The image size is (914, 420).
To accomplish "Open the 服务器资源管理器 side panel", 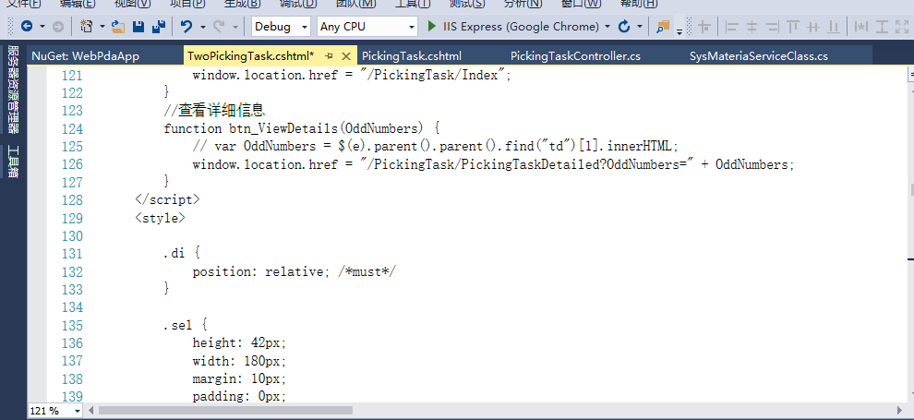I will [x=12, y=90].
